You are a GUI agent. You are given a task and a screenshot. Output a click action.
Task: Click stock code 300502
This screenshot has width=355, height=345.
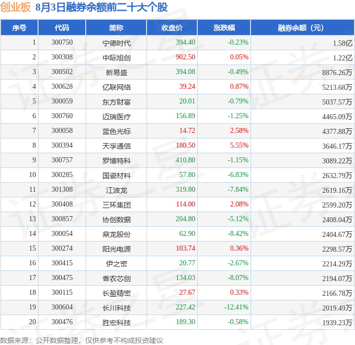(62, 72)
